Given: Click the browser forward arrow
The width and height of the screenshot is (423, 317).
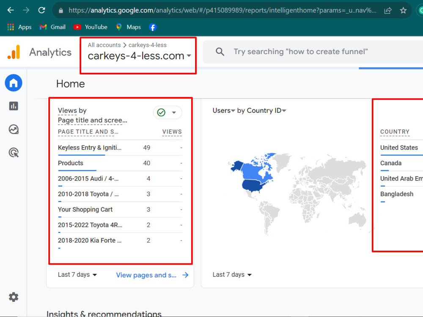Looking at the screenshot, I should click(26, 10).
